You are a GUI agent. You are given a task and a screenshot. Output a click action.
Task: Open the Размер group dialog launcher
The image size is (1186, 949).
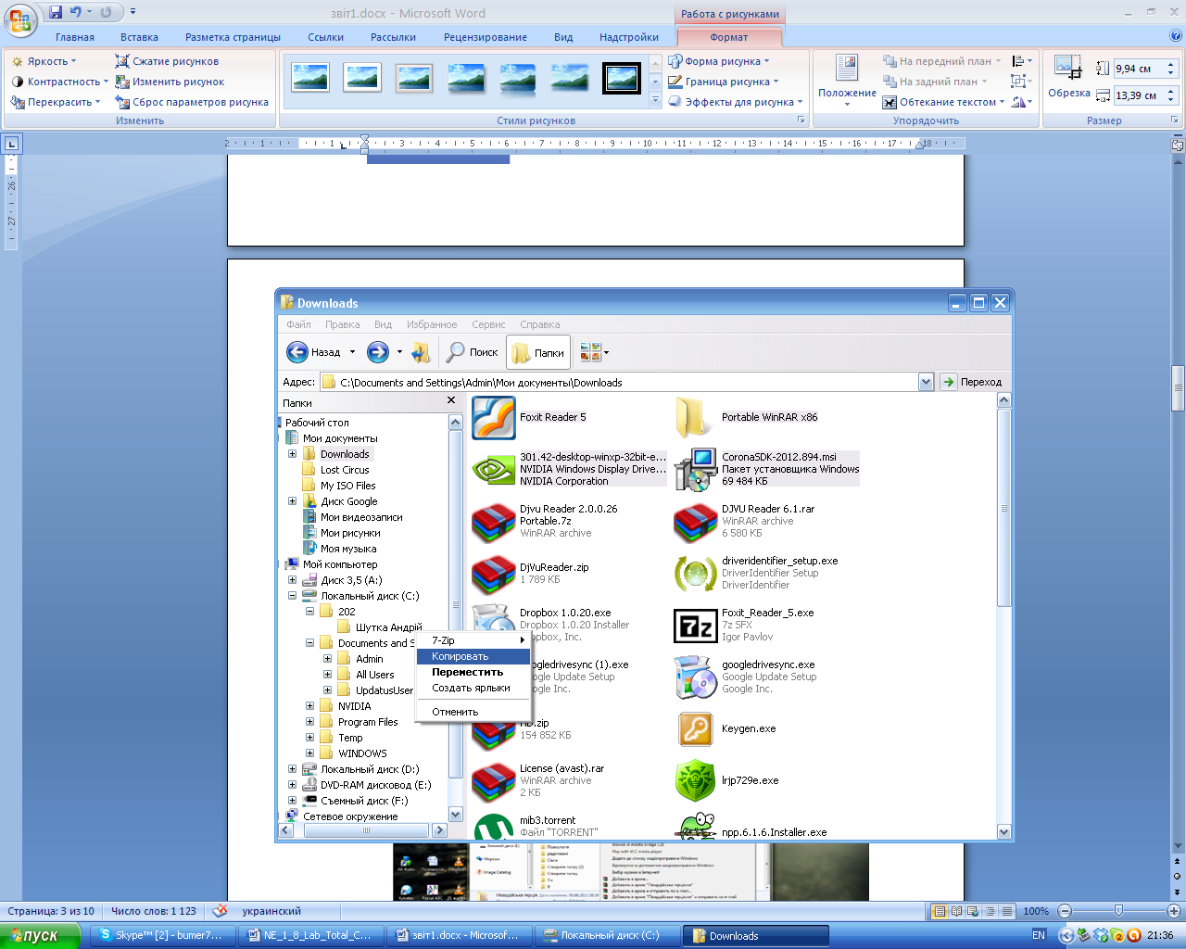pyautogui.click(x=1174, y=120)
